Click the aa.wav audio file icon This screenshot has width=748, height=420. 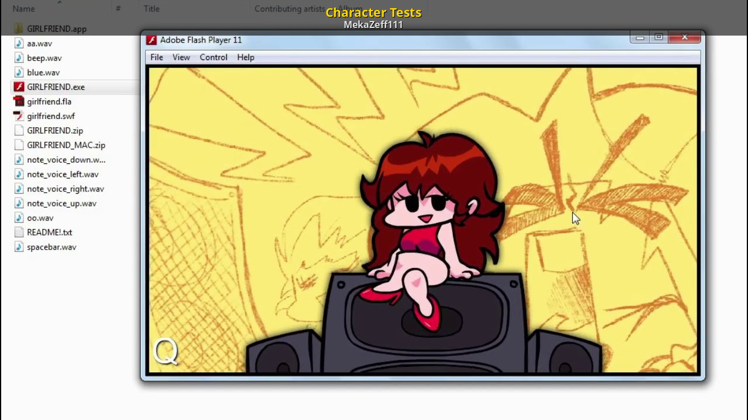pyautogui.click(x=19, y=43)
